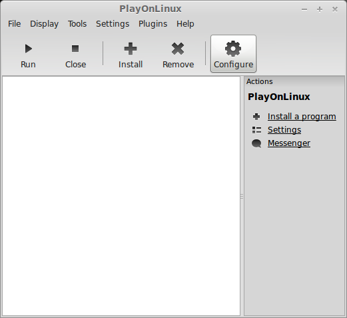This screenshot has width=347, height=318.
Task: Click the Remove X icon in toolbar
Action: [178, 49]
